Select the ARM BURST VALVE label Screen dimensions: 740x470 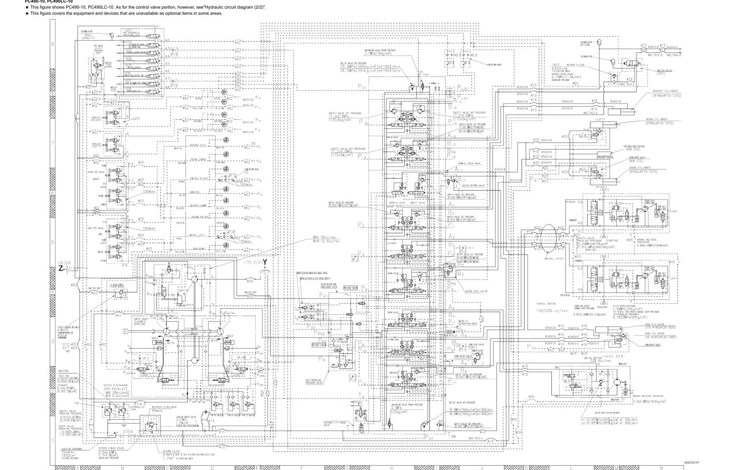(653, 345)
